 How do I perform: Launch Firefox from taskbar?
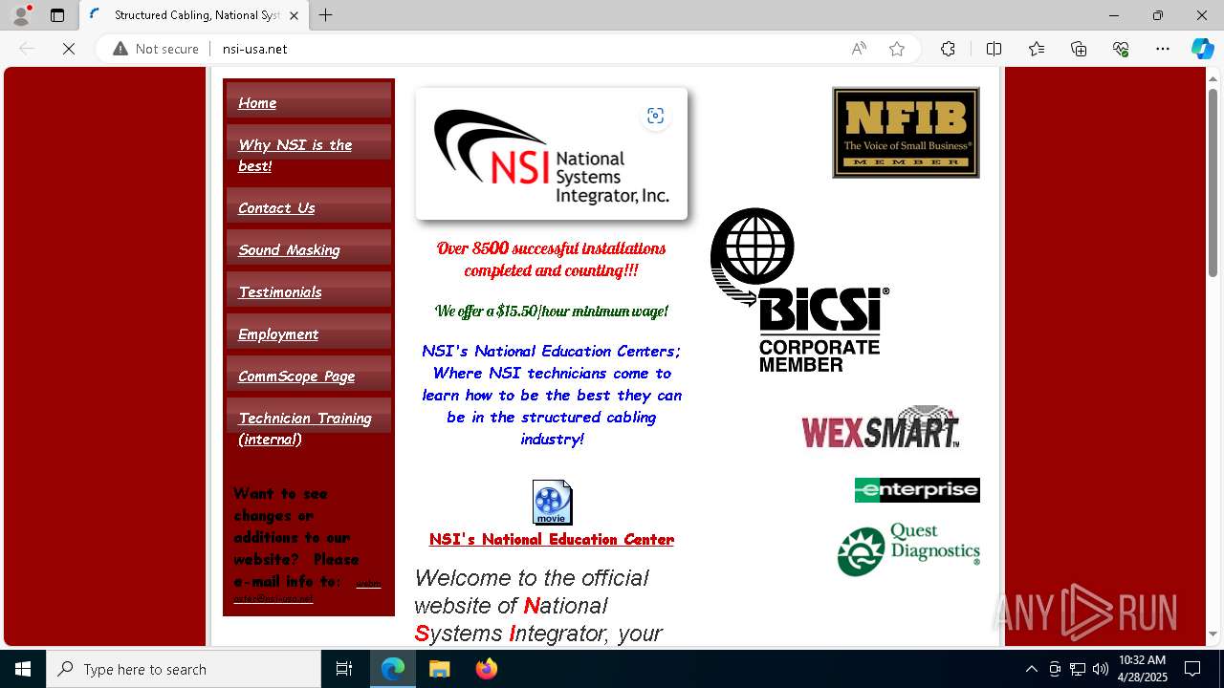(487, 669)
